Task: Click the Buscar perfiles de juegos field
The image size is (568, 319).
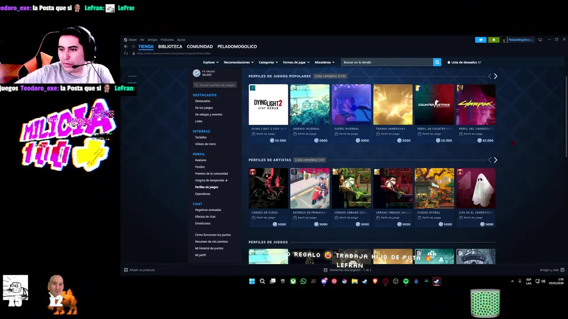Action: [x=215, y=85]
